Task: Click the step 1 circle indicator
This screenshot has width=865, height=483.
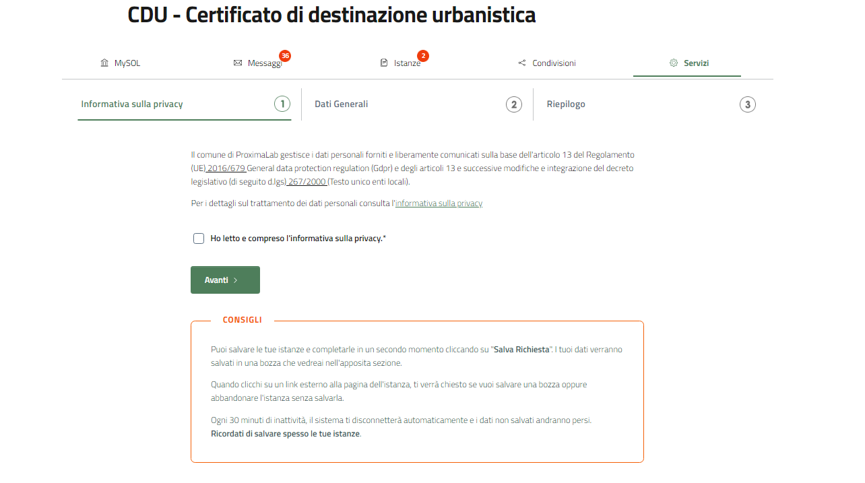Action: pos(282,104)
